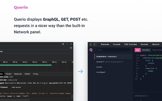Image resolution: width=162 pixels, height=101 pixels.
Task: Click the Querio logo title
Action: [21, 7]
